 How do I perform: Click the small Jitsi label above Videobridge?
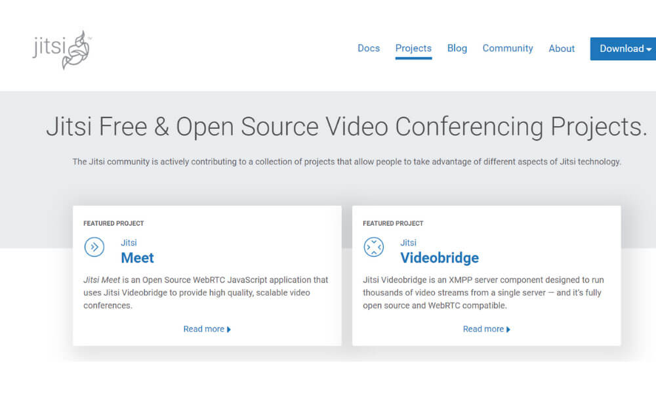408,242
